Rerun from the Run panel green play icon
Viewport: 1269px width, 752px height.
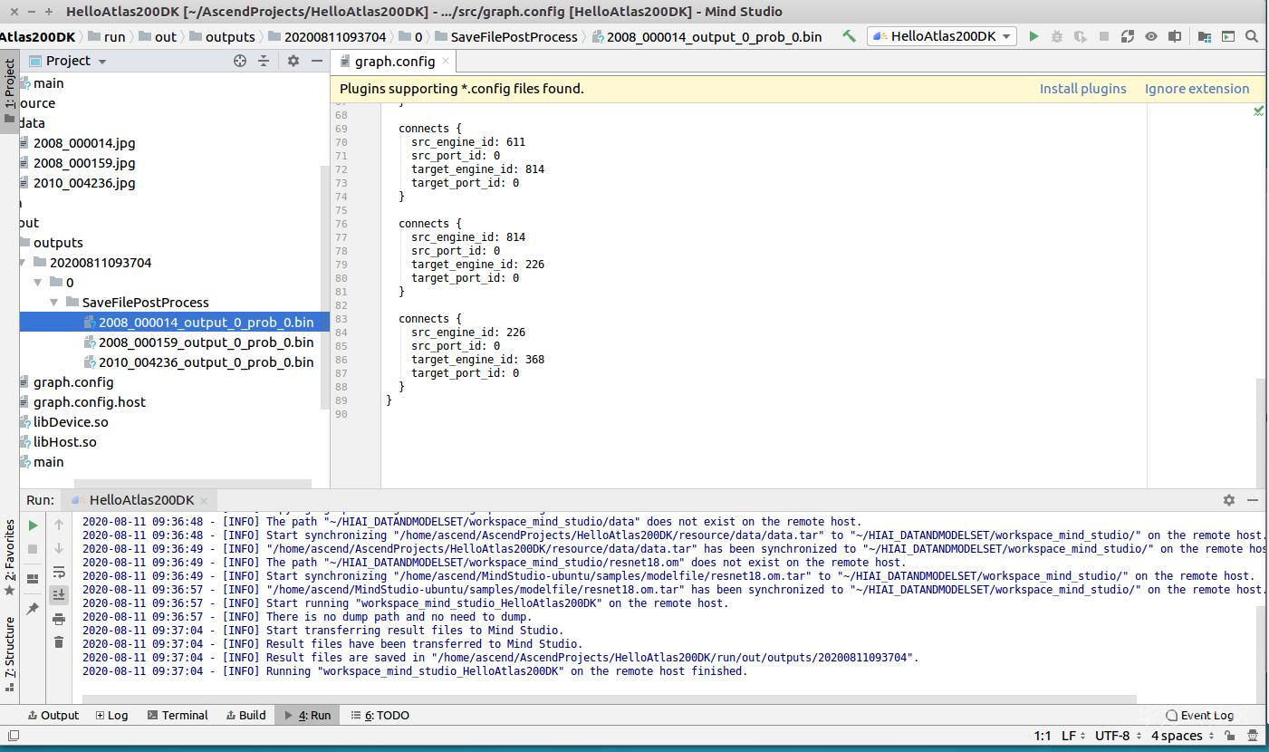click(x=34, y=525)
